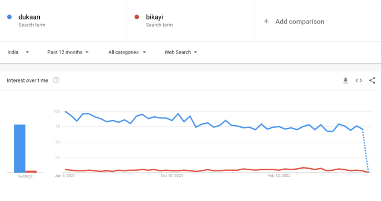The image size is (381, 201).
Task: Click the Jun 6, 2021 axis label
Action: [65, 175]
